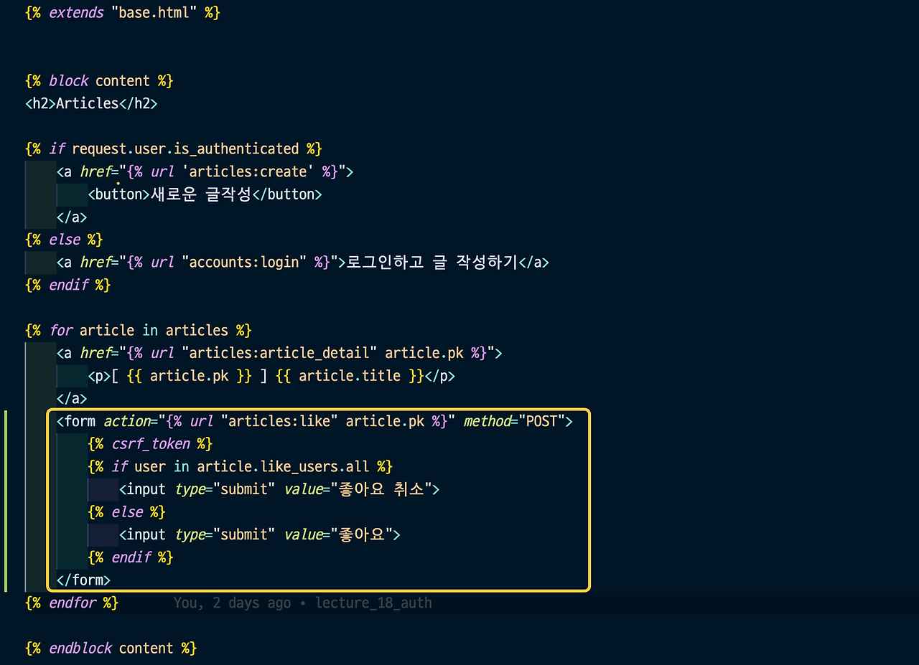Click the closing form tag
The image size is (919, 665).
[x=84, y=580]
